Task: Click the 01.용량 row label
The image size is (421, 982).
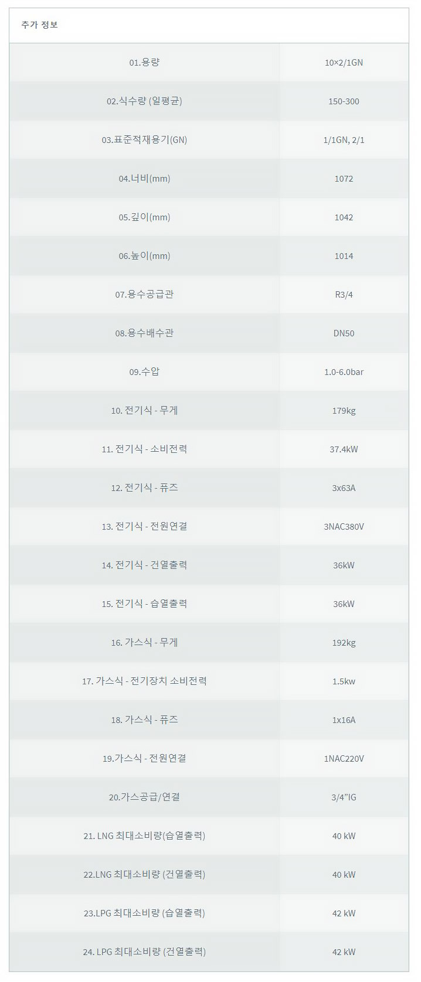Action: click(144, 62)
